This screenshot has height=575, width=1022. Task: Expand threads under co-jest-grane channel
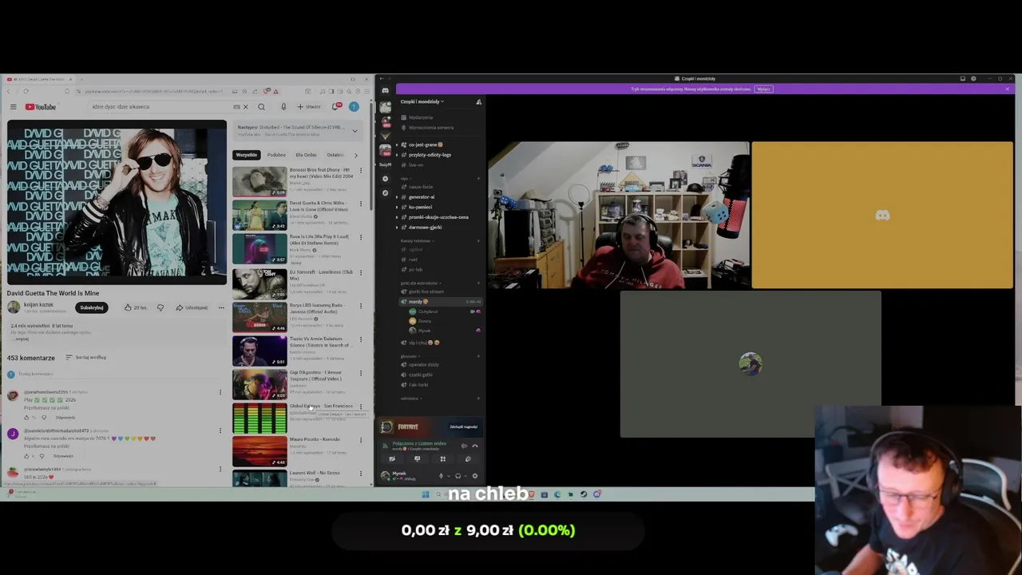(x=397, y=145)
